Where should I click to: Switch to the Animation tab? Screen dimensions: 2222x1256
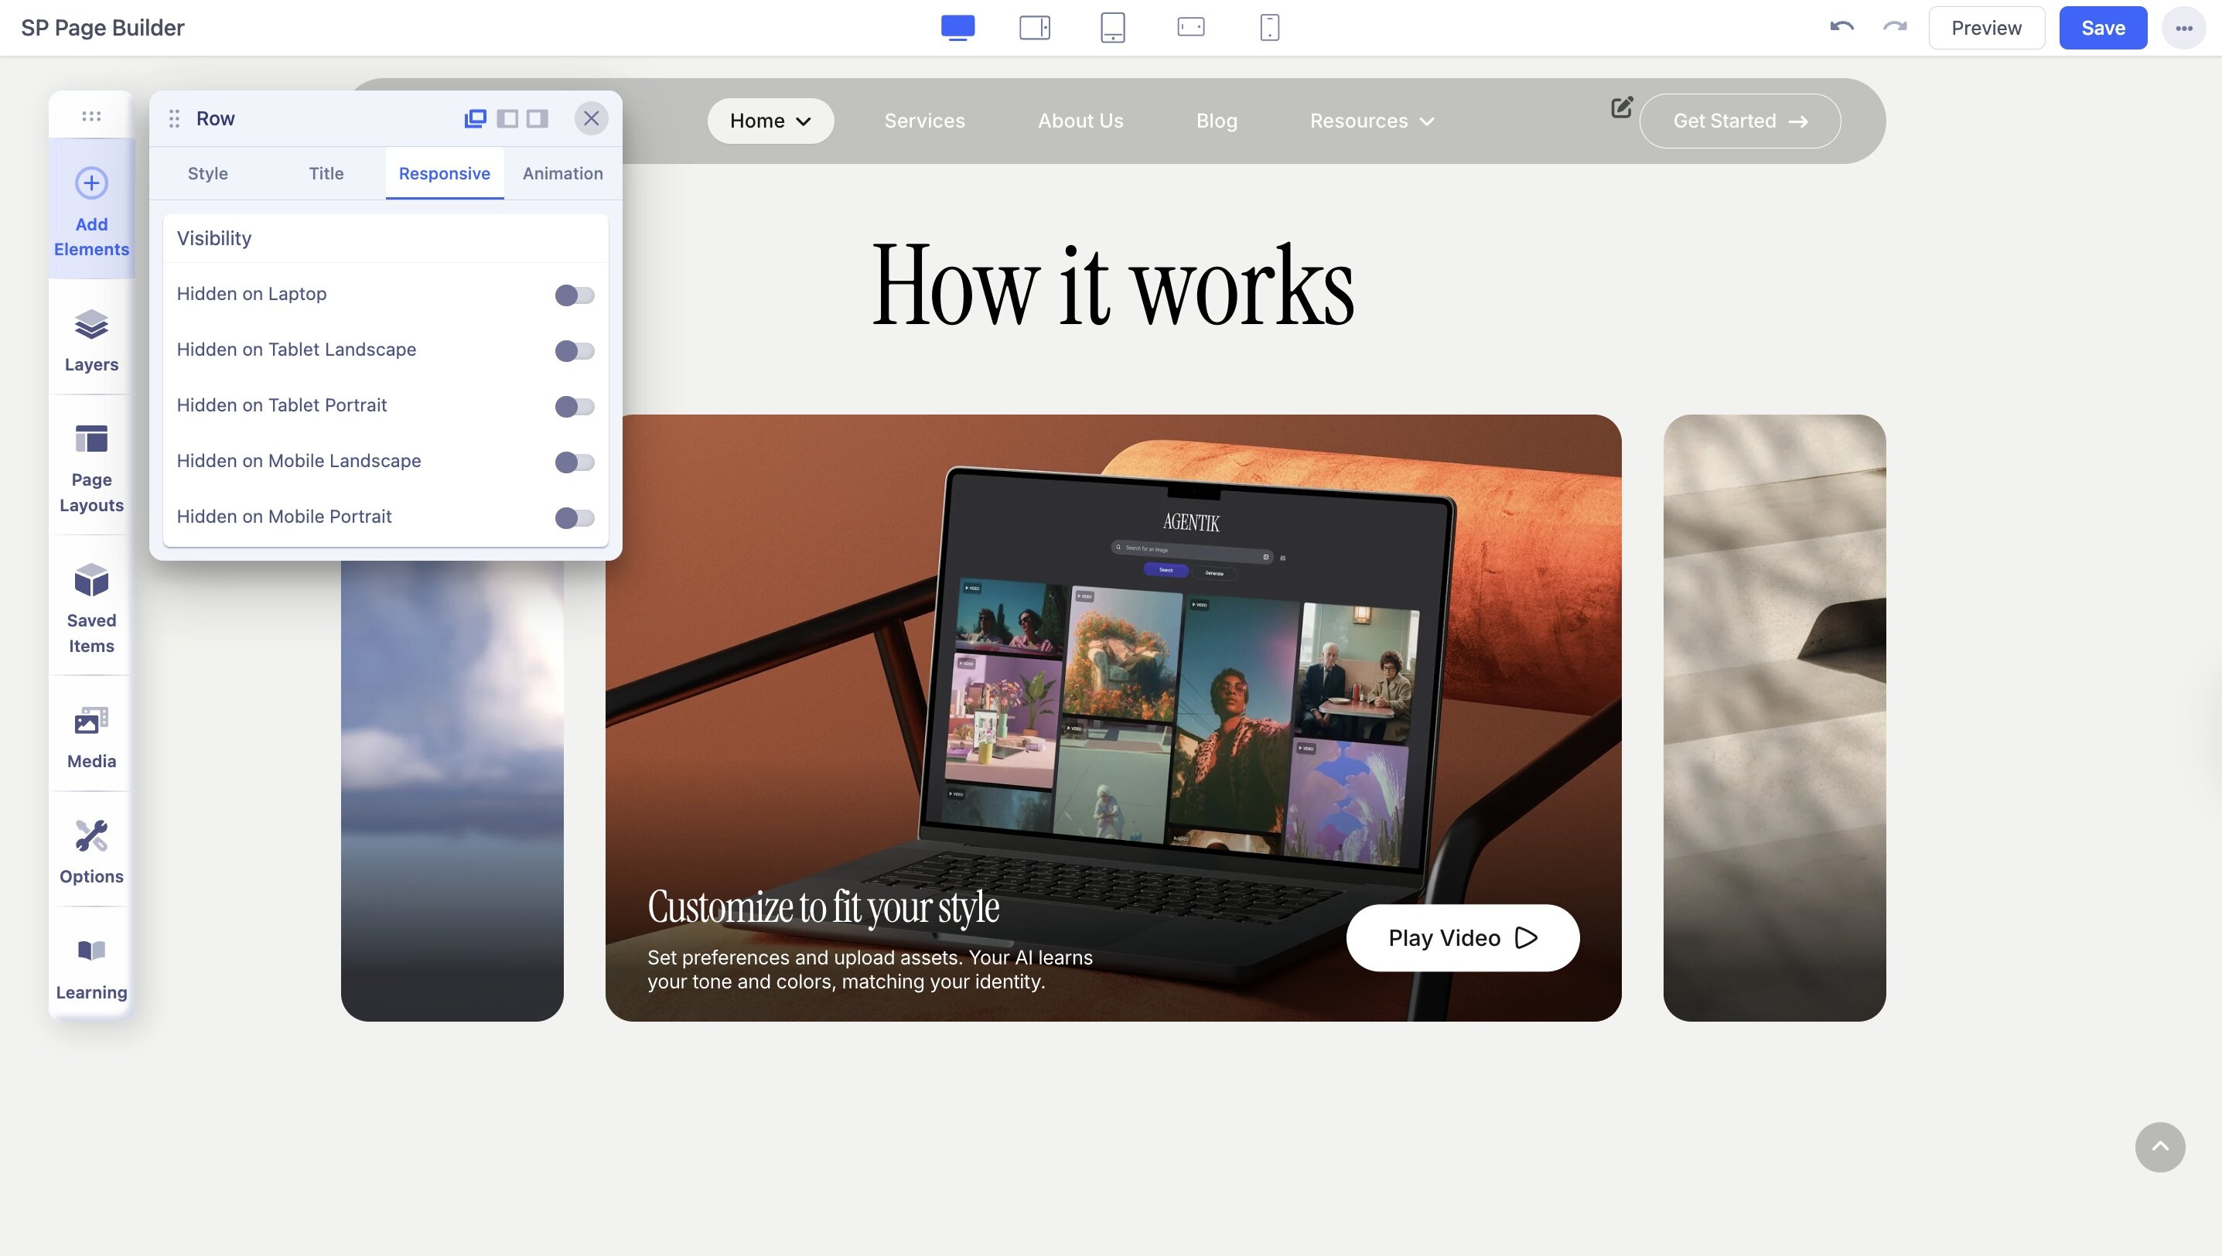tap(562, 173)
